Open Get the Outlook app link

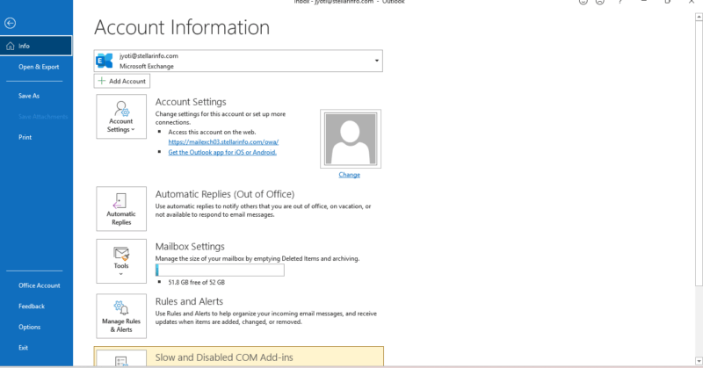pyautogui.click(x=222, y=153)
